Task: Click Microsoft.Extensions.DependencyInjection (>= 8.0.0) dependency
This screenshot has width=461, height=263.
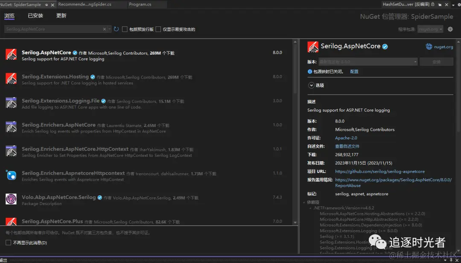Action: [371, 225]
